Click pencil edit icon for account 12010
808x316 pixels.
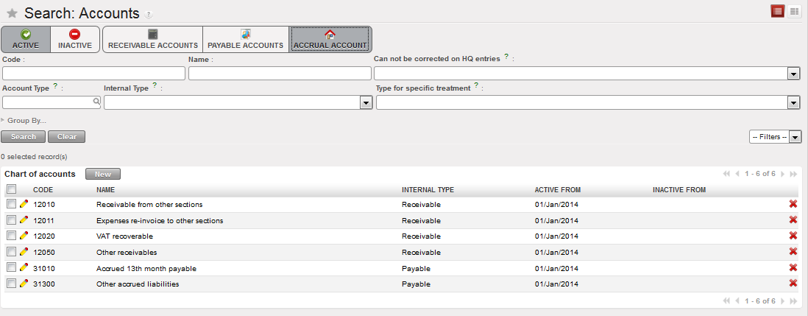(x=24, y=204)
